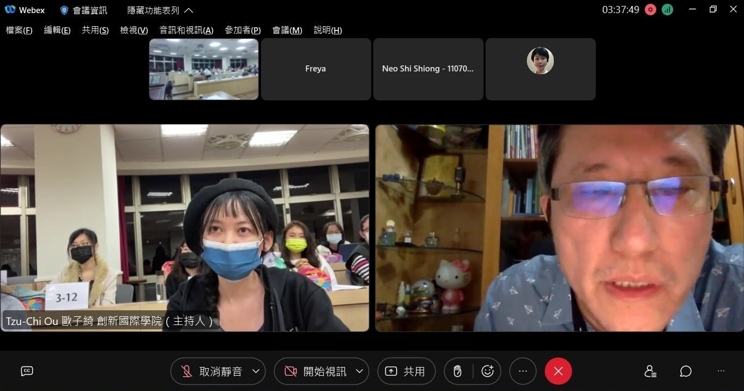The image size is (744, 391).
Task: Check the green network quality icon
Action: click(x=667, y=10)
